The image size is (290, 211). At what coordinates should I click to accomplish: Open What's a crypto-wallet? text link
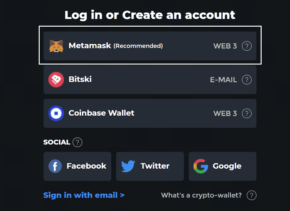tap(201, 195)
